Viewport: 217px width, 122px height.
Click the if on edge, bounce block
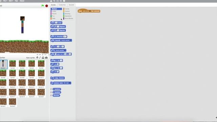[57, 78]
